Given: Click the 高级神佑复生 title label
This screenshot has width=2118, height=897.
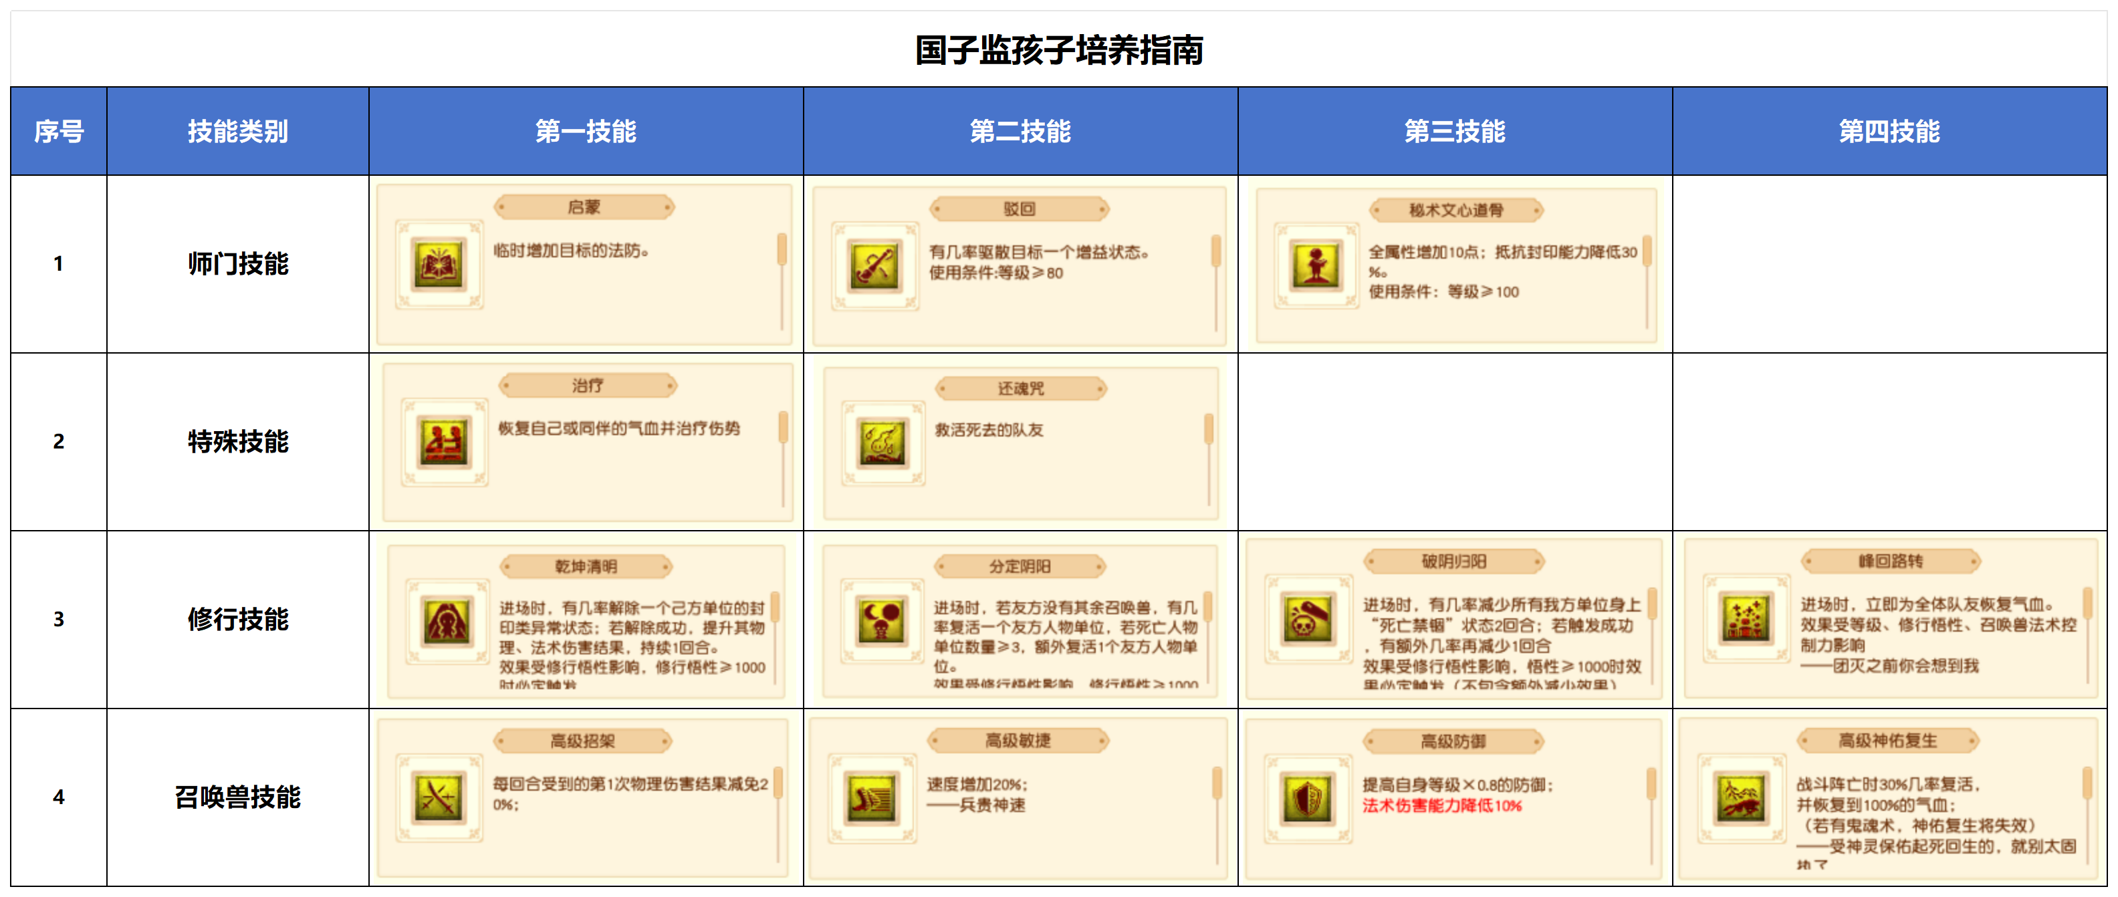Looking at the screenshot, I should [x=1888, y=741].
